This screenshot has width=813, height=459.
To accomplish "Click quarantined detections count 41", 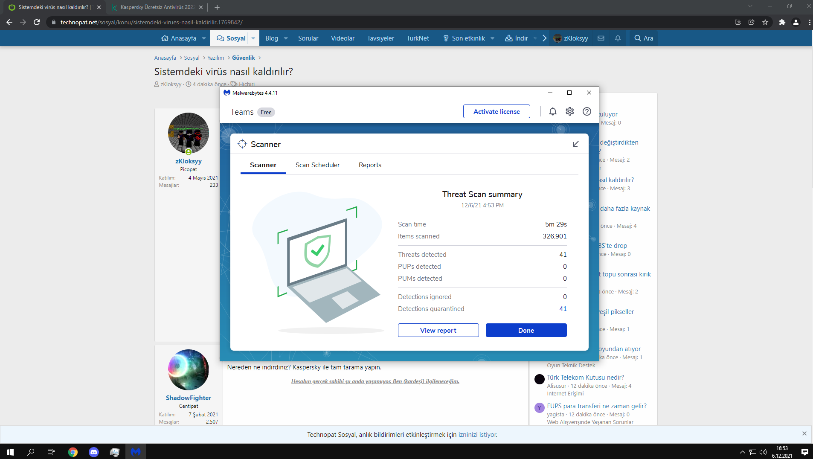I will click(563, 309).
